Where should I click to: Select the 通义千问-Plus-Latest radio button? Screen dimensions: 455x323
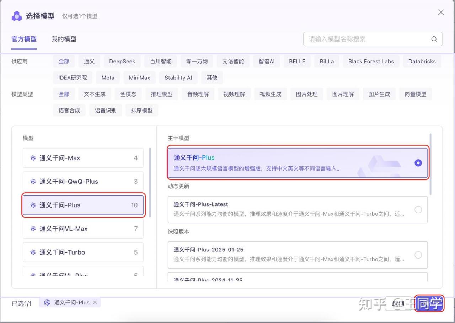pos(418,209)
